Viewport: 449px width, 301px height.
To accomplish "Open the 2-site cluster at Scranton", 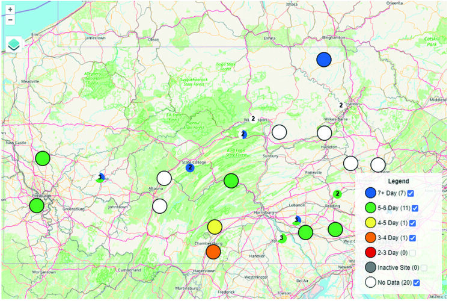I will 341,105.
